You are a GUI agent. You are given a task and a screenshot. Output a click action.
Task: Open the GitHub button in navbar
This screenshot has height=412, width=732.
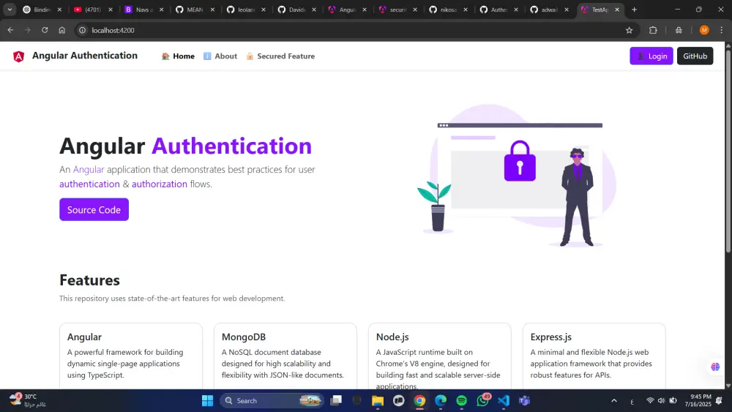pos(695,56)
